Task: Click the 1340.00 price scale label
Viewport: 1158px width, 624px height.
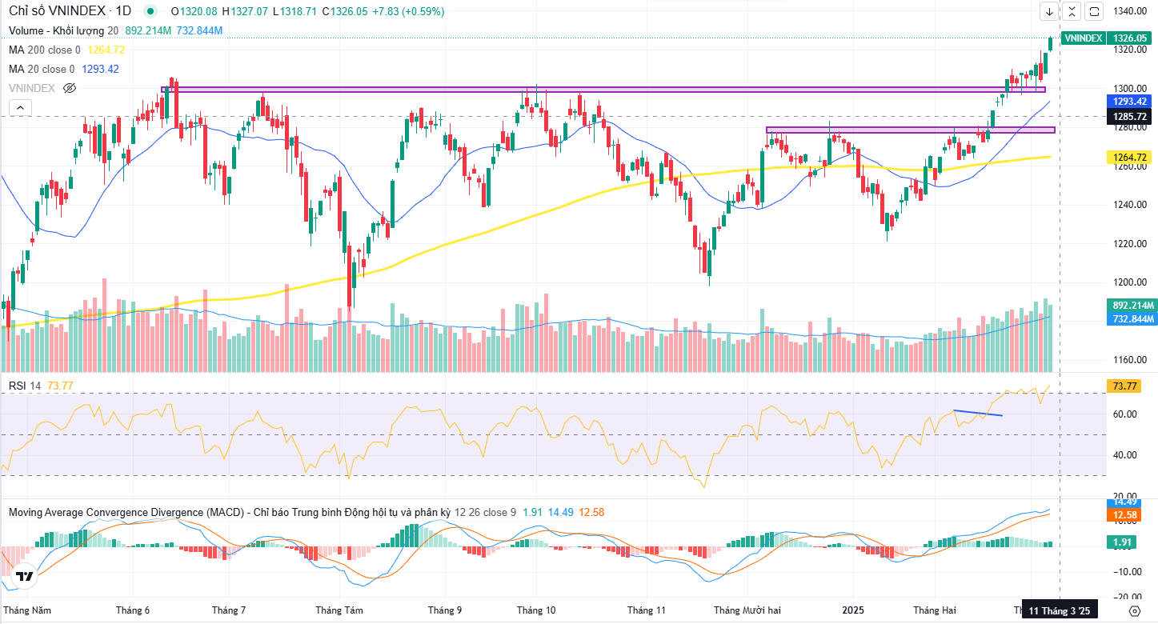Action: point(1132,11)
